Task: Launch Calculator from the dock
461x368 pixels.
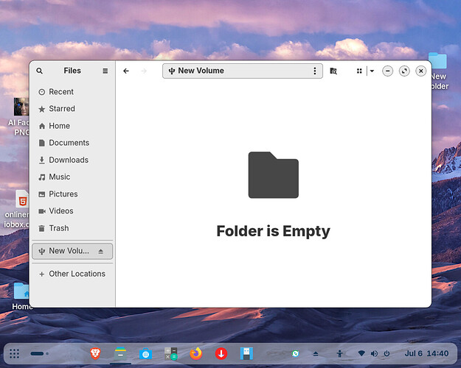Action: coord(171,353)
